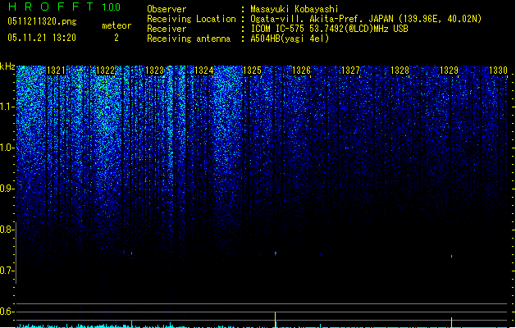This screenshot has height=328, width=516.
Task: Click the 1321 time marker
Action: point(56,71)
